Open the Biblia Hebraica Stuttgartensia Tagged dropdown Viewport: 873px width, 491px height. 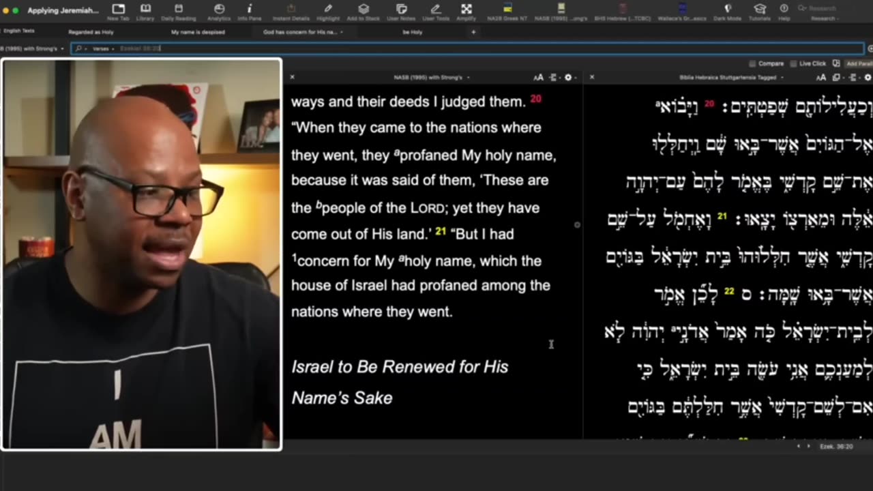pos(730,77)
